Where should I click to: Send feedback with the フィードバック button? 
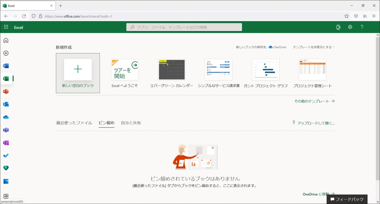click(x=347, y=199)
